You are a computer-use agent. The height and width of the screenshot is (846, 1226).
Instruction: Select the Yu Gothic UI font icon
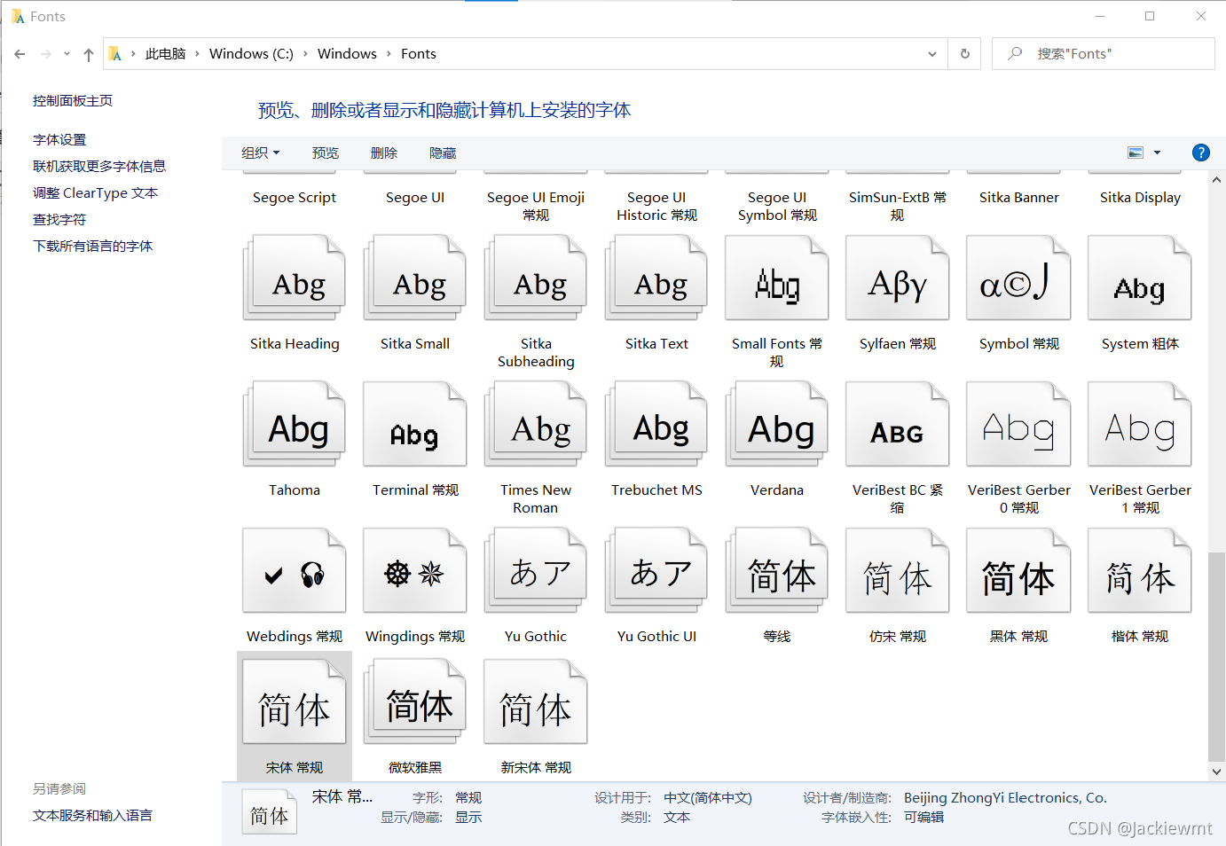656,570
